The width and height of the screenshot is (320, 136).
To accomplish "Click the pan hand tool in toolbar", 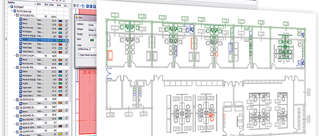I will 83,6.
